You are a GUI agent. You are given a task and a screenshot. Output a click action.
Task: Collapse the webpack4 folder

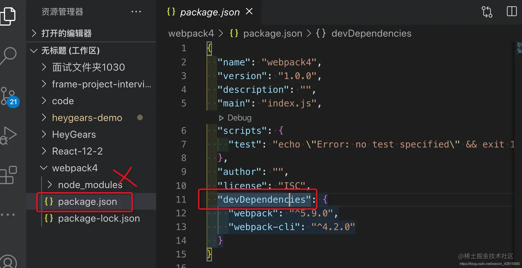click(91, 168)
